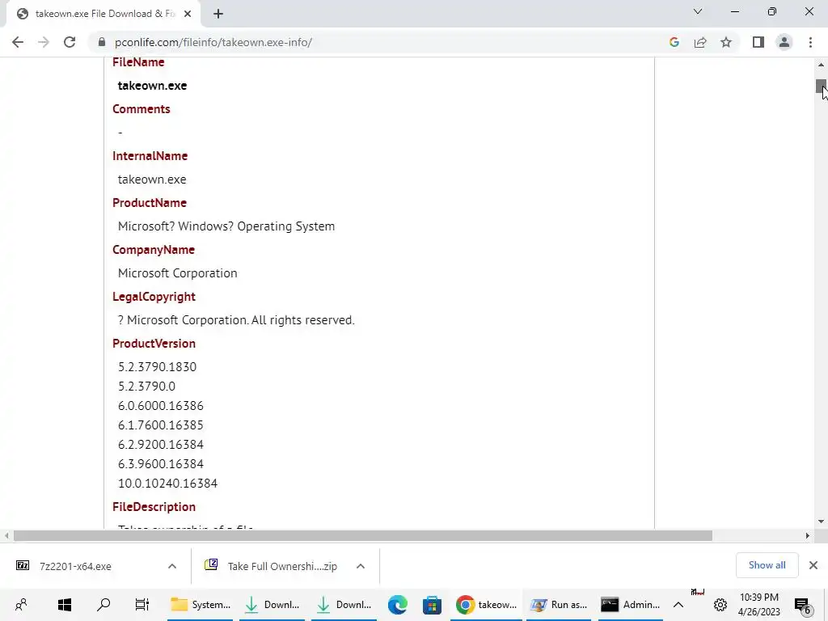This screenshot has height=621, width=828.
Task: Click the product version 6.0.6000.16386
Action: tap(161, 406)
